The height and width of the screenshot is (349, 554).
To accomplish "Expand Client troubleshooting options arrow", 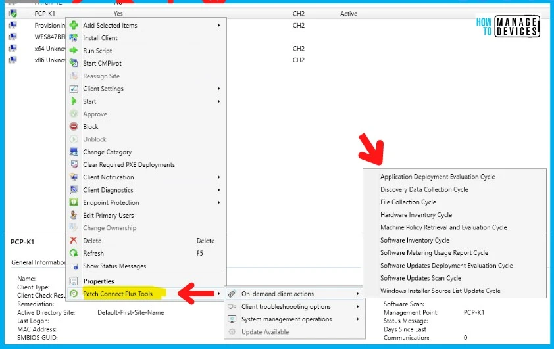I will click(x=357, y=306).
